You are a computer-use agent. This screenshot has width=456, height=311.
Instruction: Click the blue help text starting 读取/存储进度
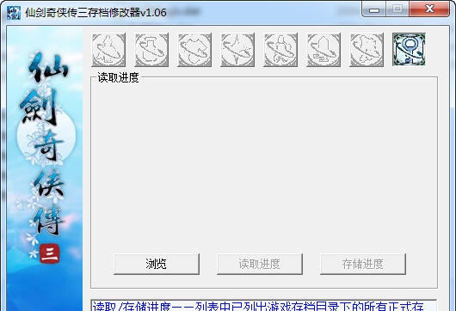click(x=258, y=306)
